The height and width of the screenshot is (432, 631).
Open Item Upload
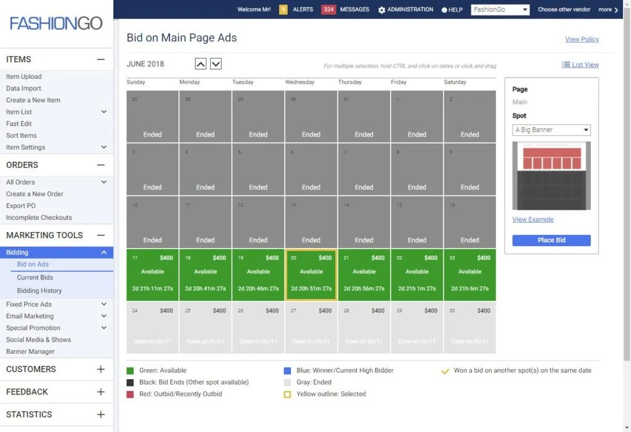24,76
